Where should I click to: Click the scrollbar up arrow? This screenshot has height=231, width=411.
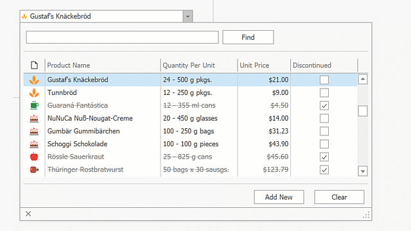click(363, 80)
